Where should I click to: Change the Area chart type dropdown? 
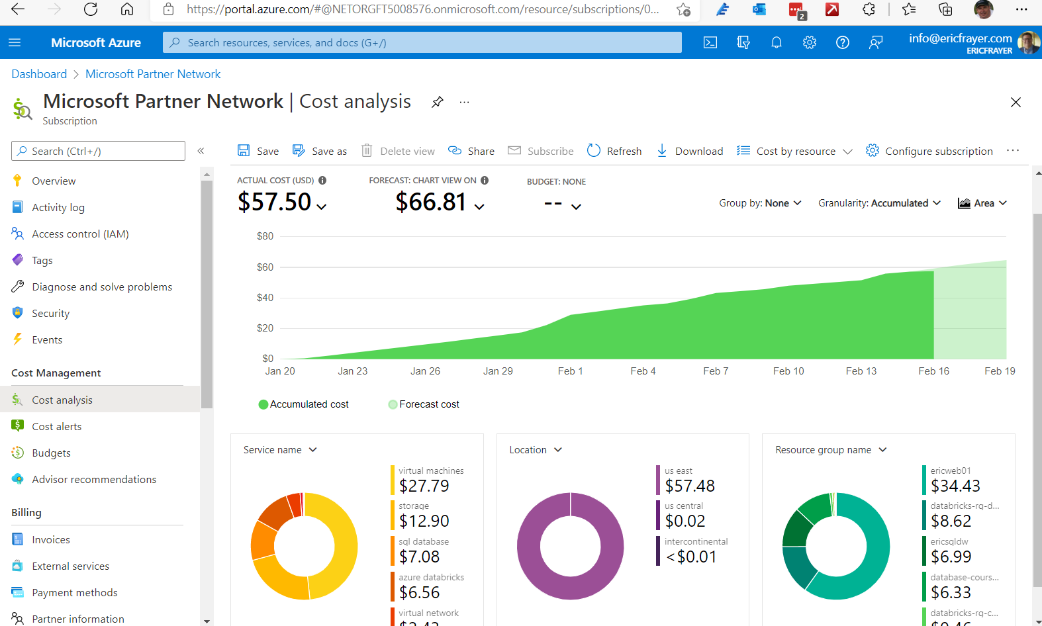click(982, 203)
